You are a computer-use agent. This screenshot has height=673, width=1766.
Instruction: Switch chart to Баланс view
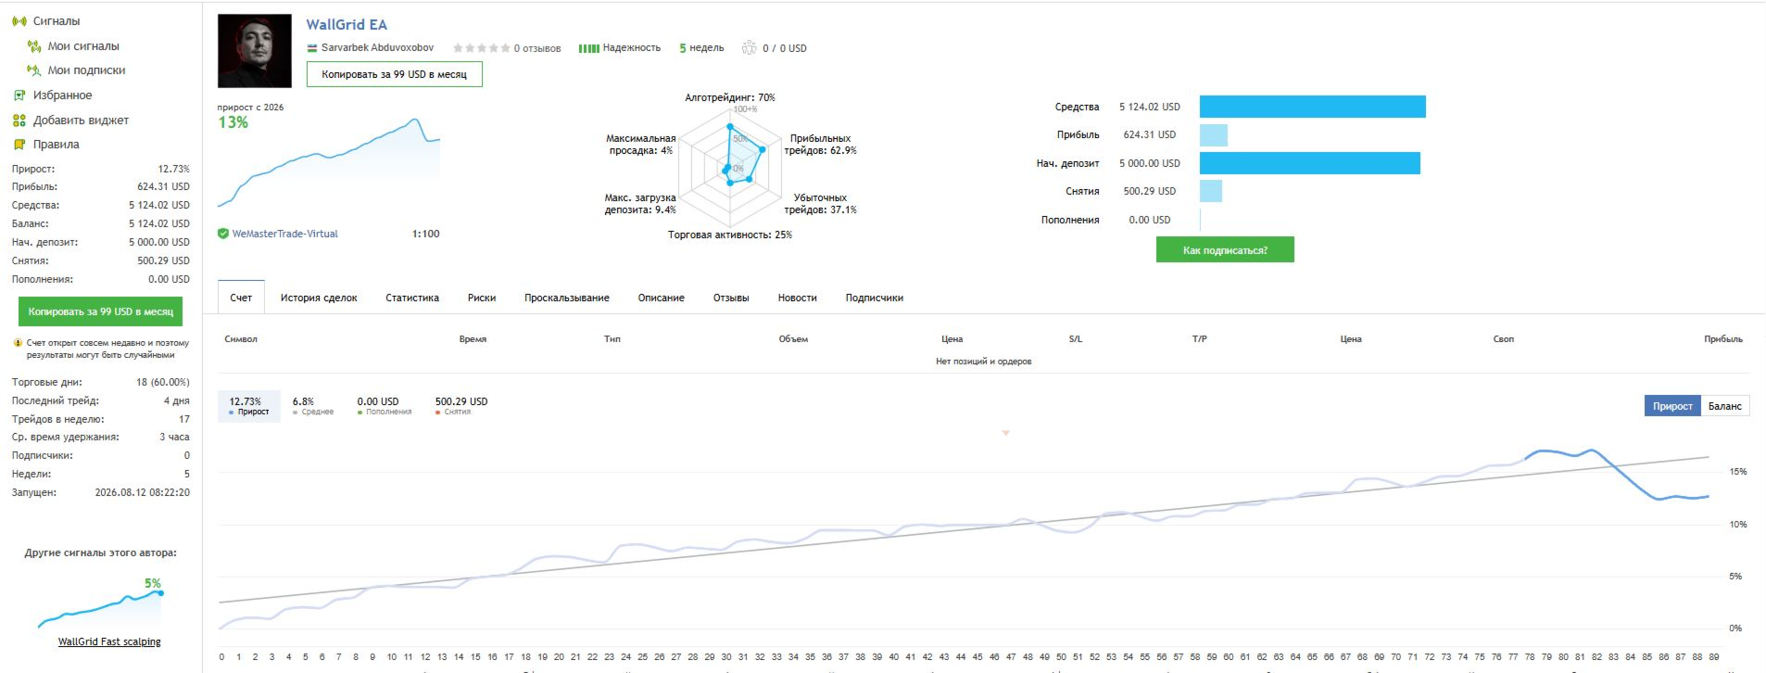click(x=1725, y=406)
